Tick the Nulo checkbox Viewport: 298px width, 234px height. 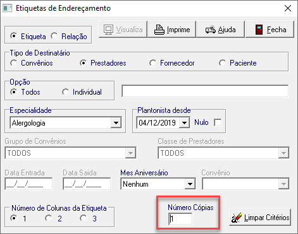pos(218,122)
